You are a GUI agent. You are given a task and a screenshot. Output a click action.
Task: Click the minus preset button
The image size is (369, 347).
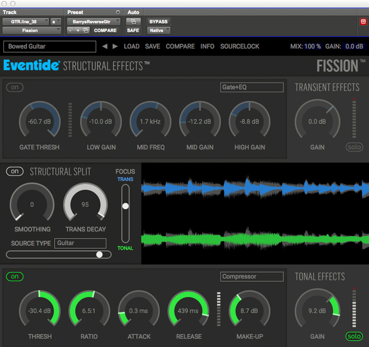pos(70,30)
